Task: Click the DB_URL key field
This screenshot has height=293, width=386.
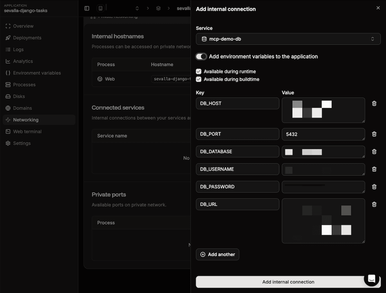Action: [237, 204]
